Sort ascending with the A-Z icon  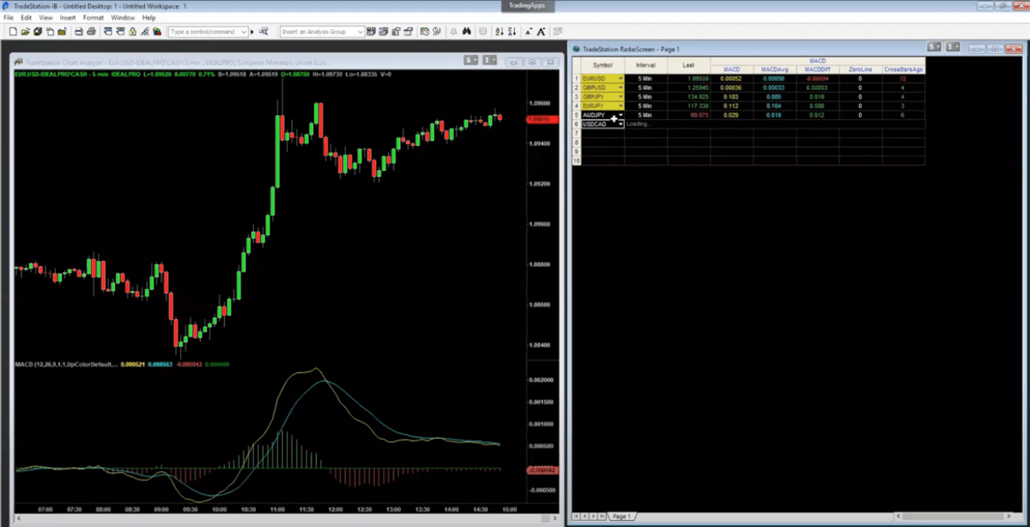click(500, 31)
